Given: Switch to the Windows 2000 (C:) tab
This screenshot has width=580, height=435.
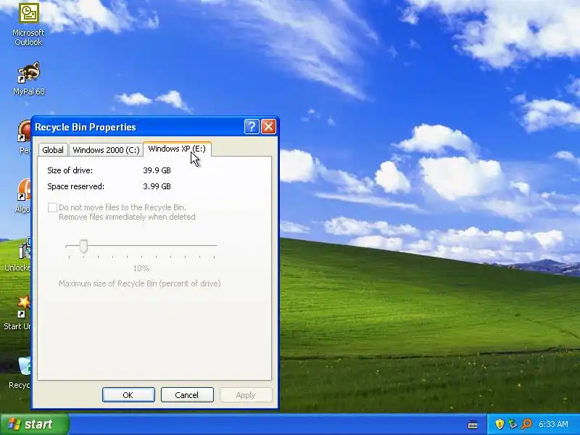Looking at the screenshot, I should click(106, 150).
